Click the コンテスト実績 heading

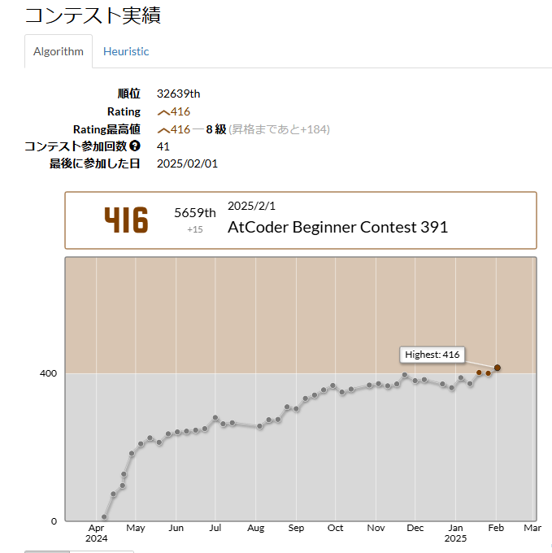tap(93, 15)
